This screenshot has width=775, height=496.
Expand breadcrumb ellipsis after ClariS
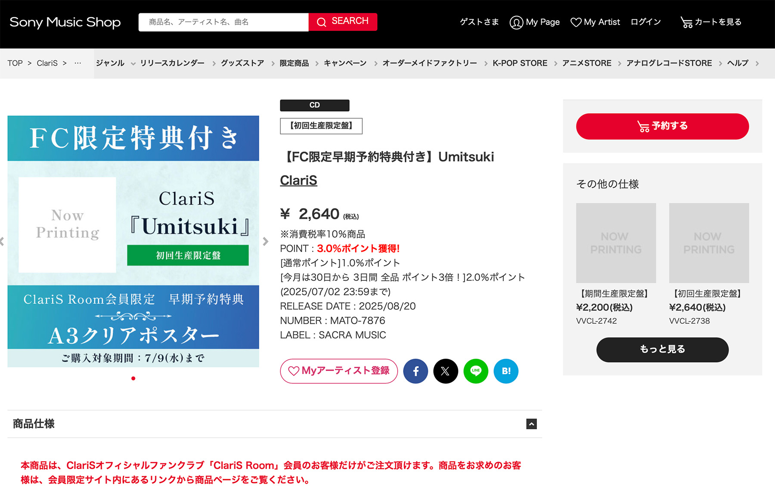tap(77, 63)
